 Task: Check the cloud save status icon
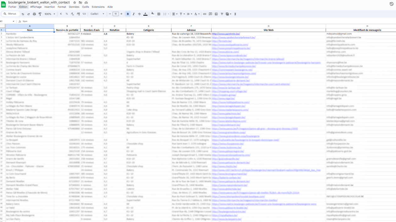click(x=86, y=3)
